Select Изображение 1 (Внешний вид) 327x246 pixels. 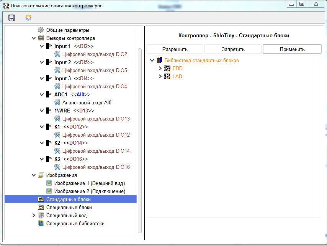point(90,183)
